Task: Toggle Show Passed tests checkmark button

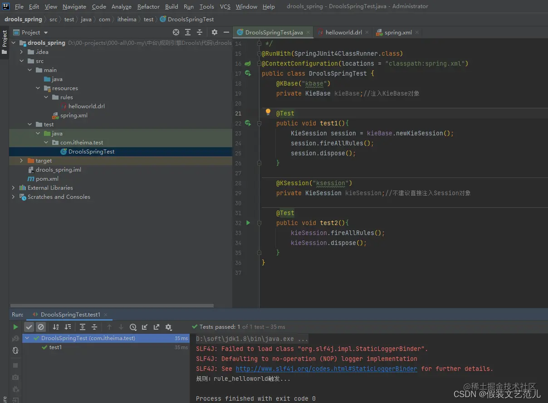Action: click(x=29, y=327)
